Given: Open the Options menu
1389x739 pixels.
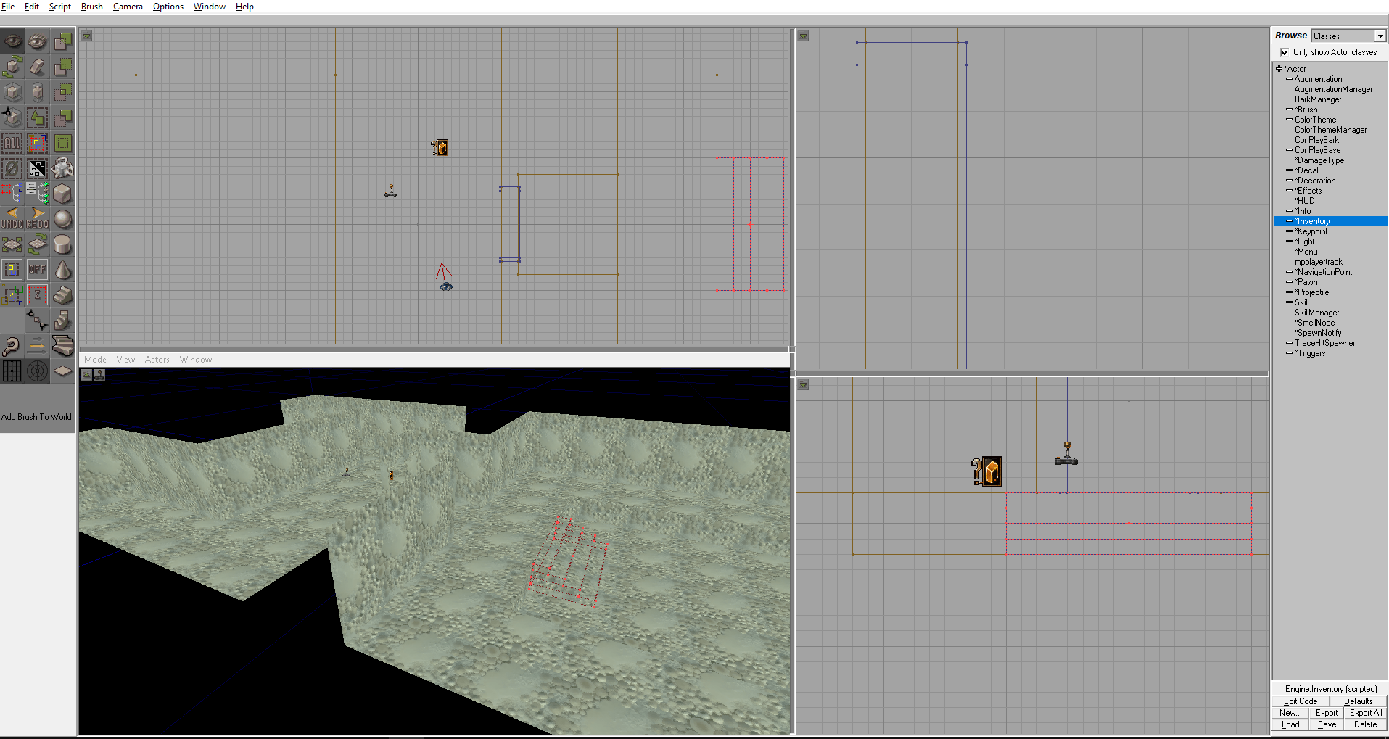Looking at the screenshot, I should 168,7.
